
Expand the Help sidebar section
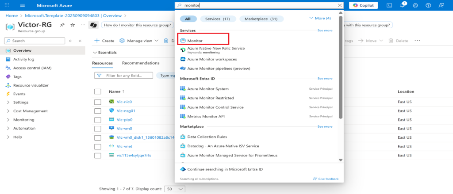point(8,137)
